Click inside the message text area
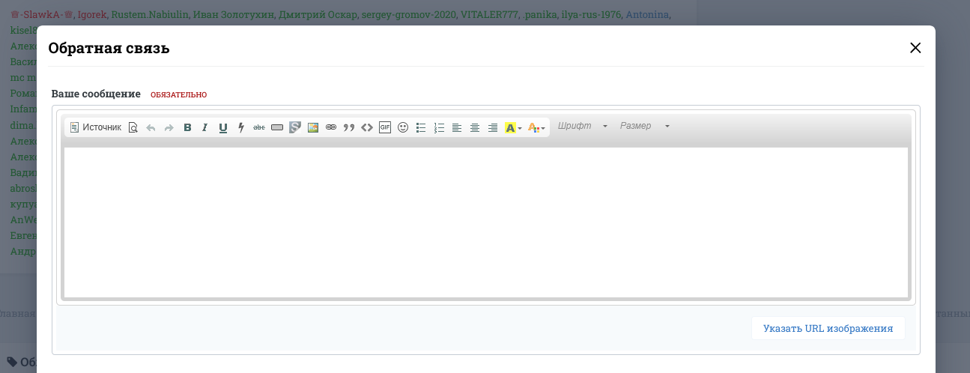This screenshot has width=970, height=373. coord(486,222)
